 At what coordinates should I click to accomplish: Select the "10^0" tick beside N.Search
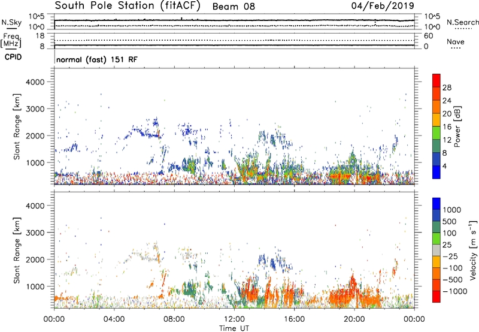point(432,27)
